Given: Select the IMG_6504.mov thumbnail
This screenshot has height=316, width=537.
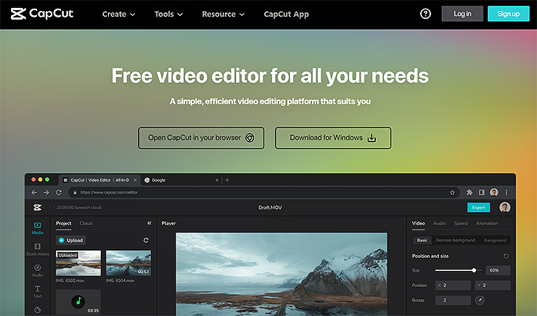Looking at the screenshot, I should (x=128, y=263).
